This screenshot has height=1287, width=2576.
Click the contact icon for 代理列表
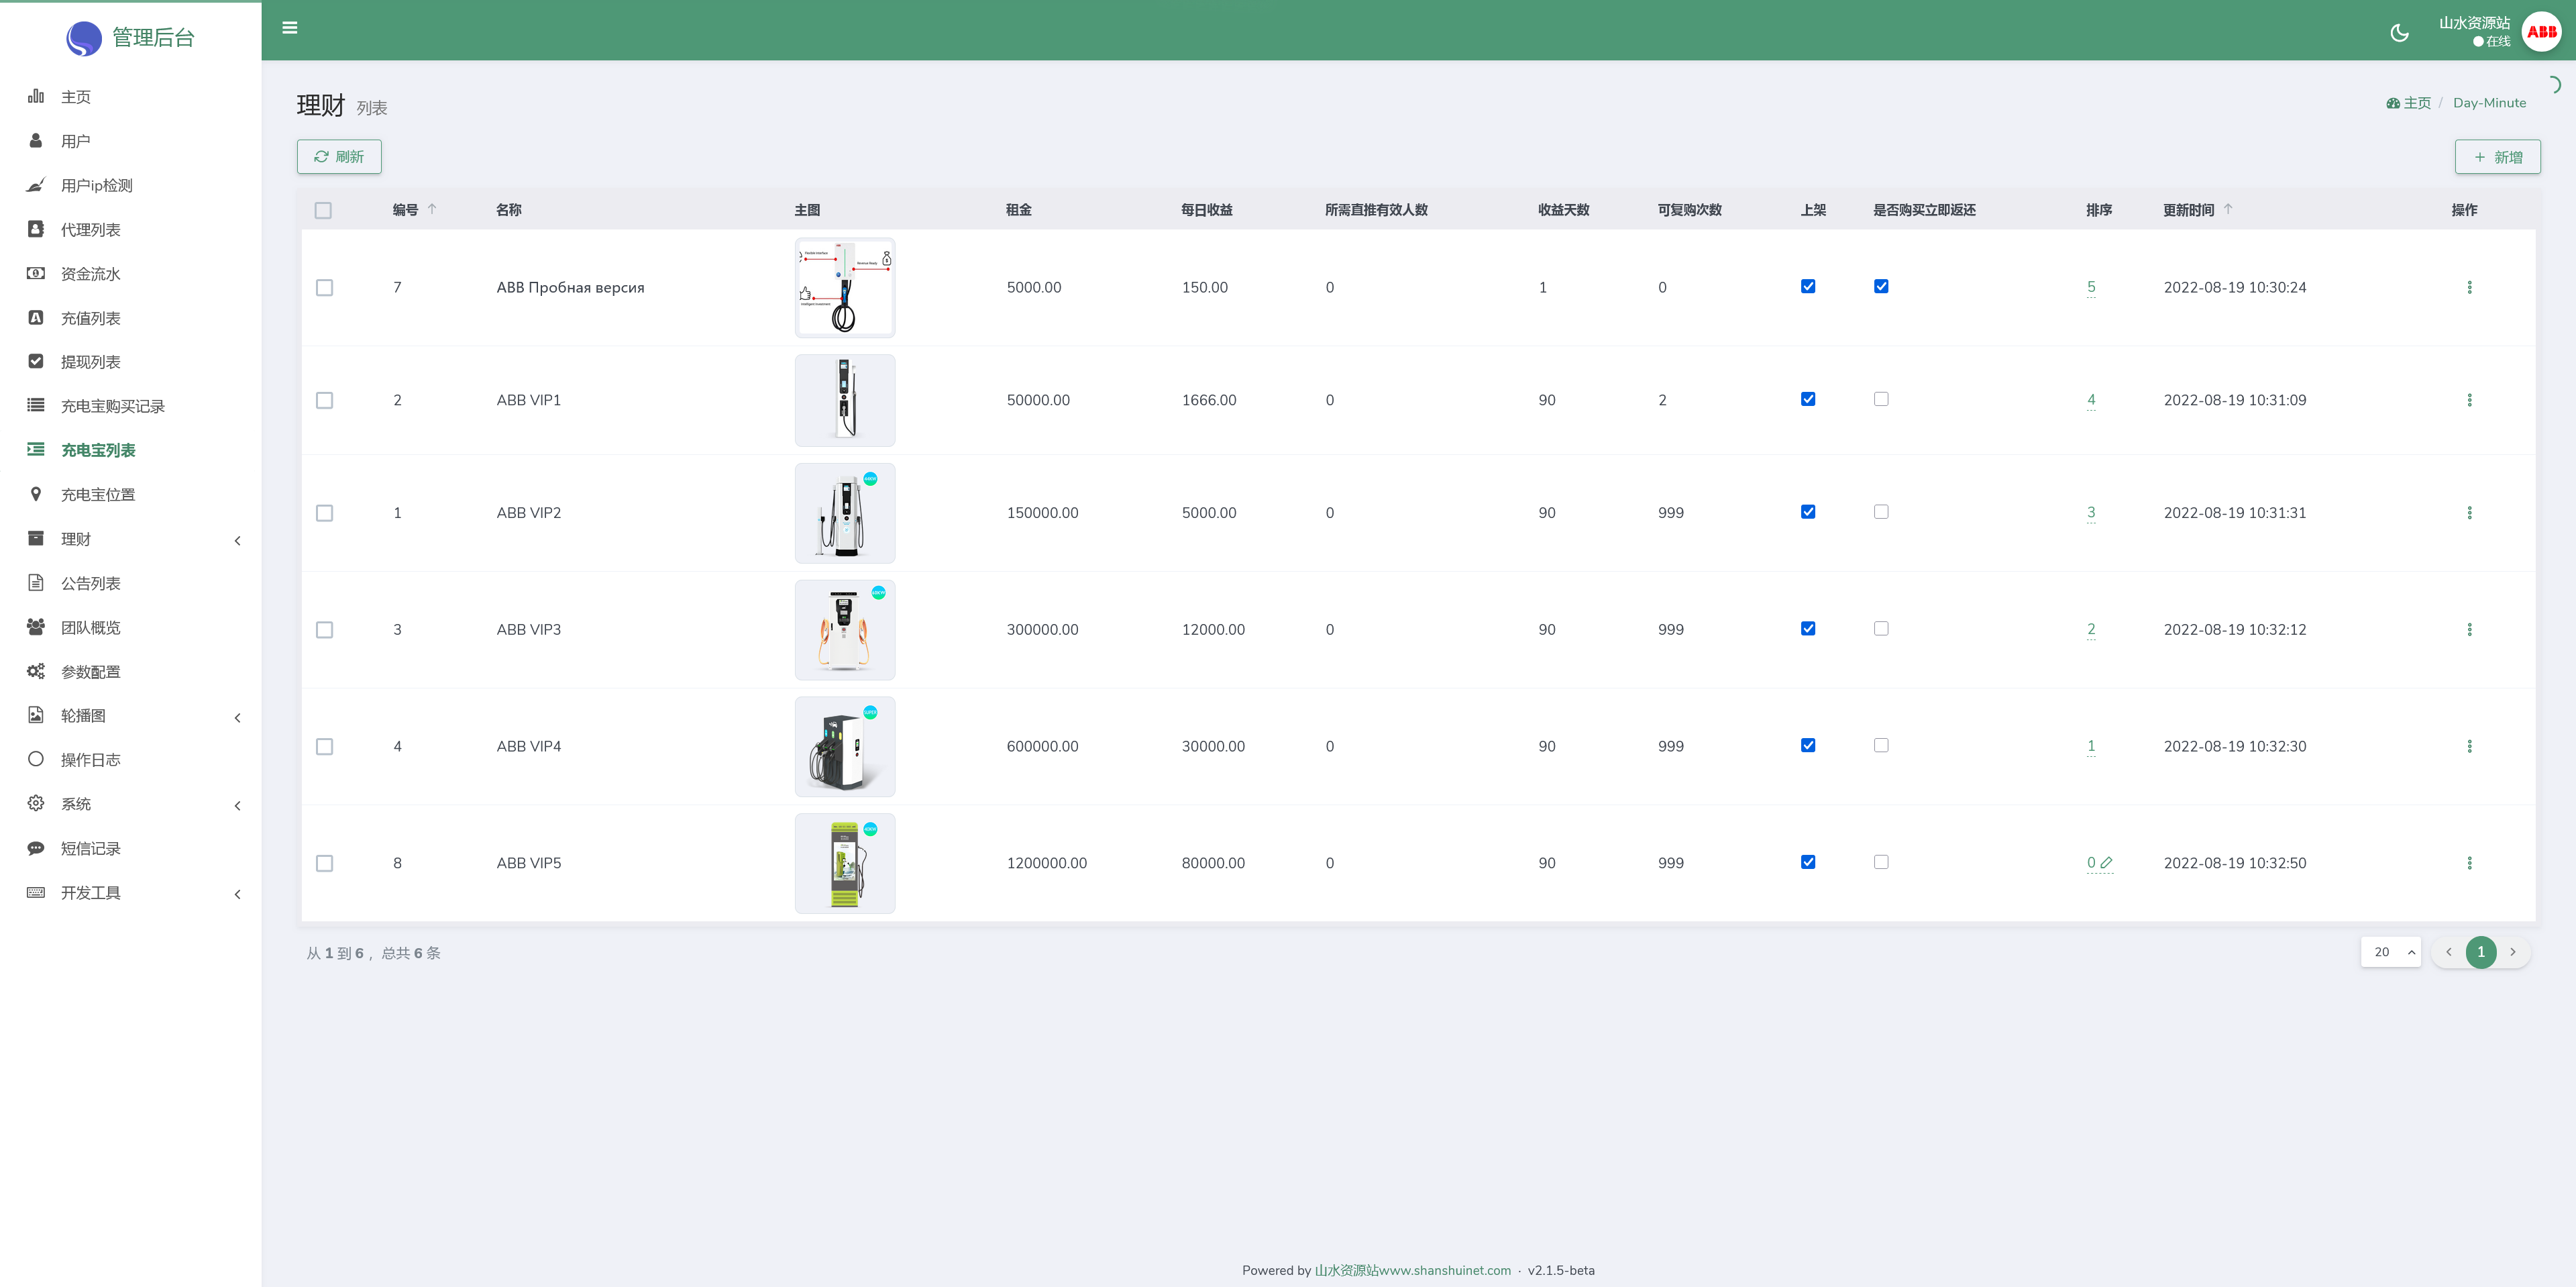[36, 229]
